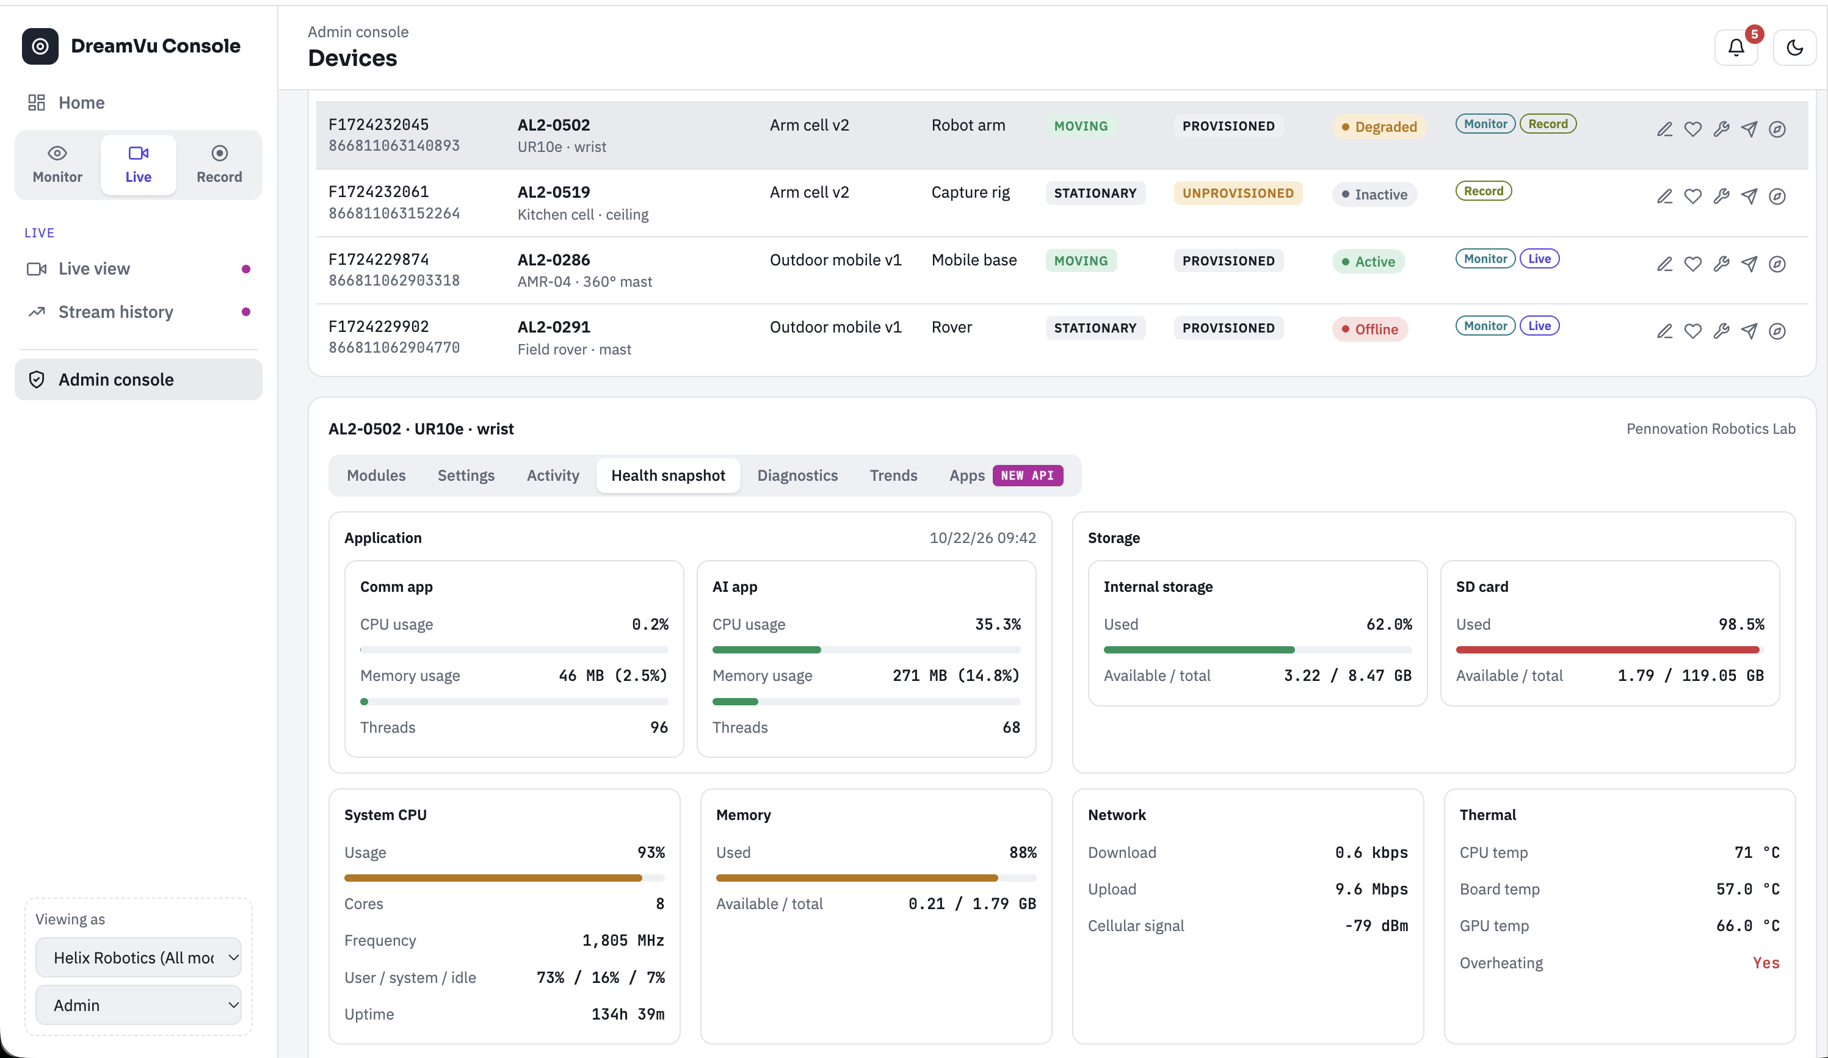Click wrench icon in AL2-0519 row

[1721, 196]
